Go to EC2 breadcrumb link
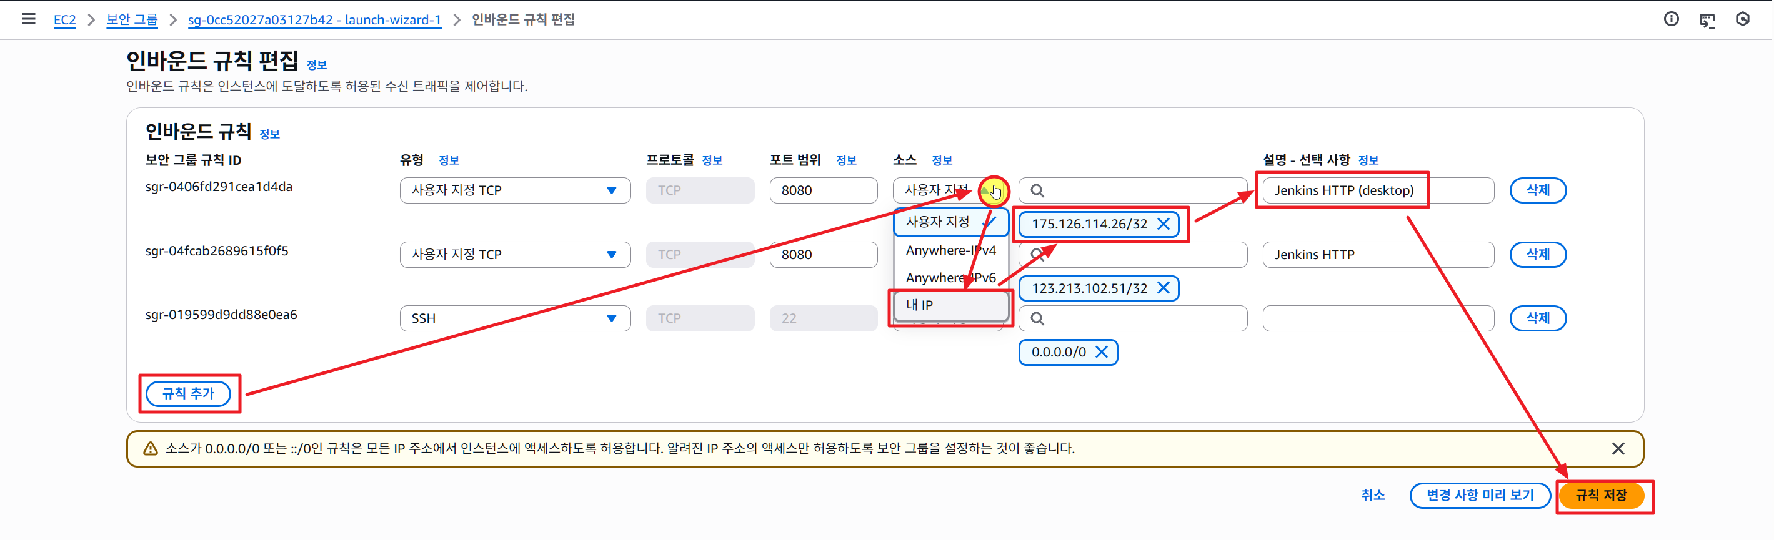 (65, 20)
